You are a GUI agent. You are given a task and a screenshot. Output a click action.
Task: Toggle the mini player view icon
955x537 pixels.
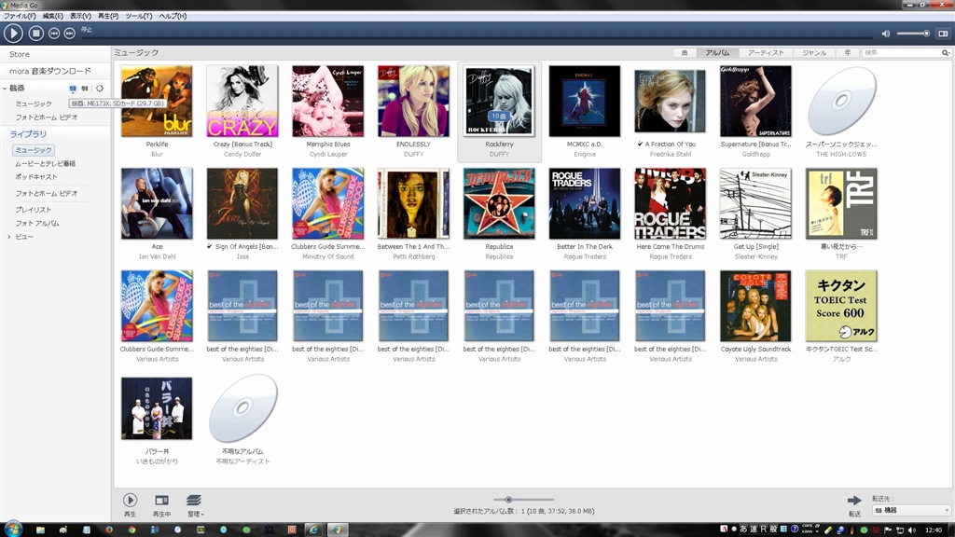click(x=943, y=34)
